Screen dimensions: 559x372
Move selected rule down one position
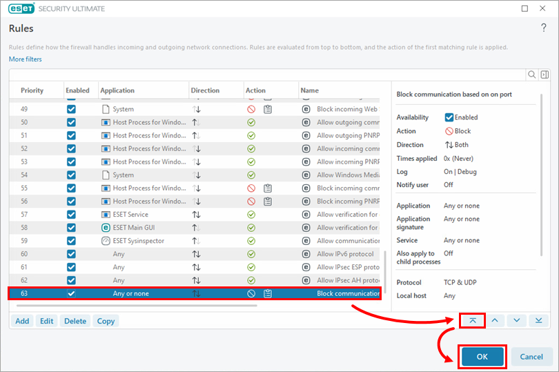tap(517, 320)
